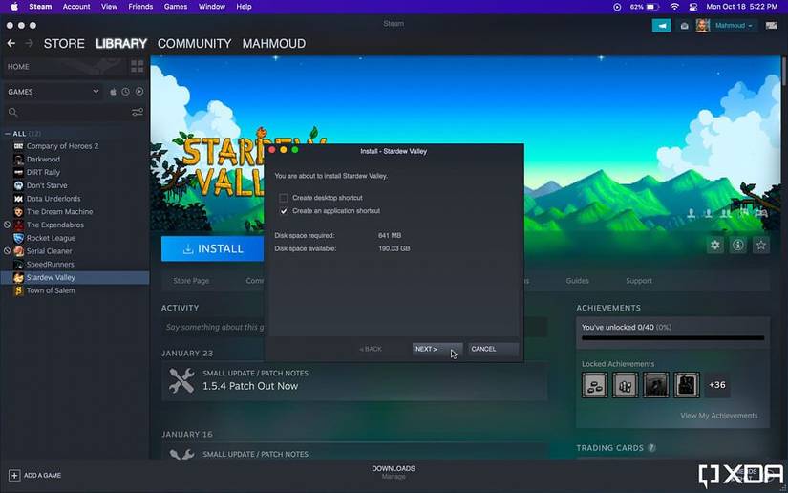Open game settings gear icon
This screenshot has width=788, height=493.
[x=715, y=246]
